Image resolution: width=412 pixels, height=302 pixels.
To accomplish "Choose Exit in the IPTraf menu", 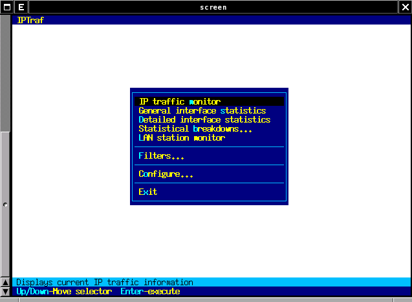I will point(209,192).
